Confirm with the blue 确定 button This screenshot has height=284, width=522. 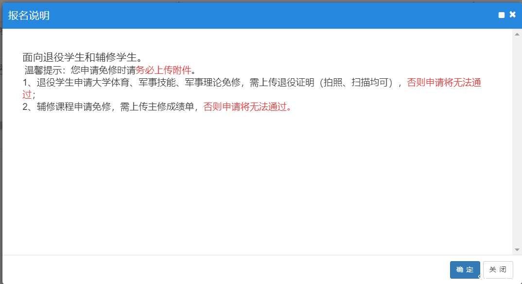465,269
